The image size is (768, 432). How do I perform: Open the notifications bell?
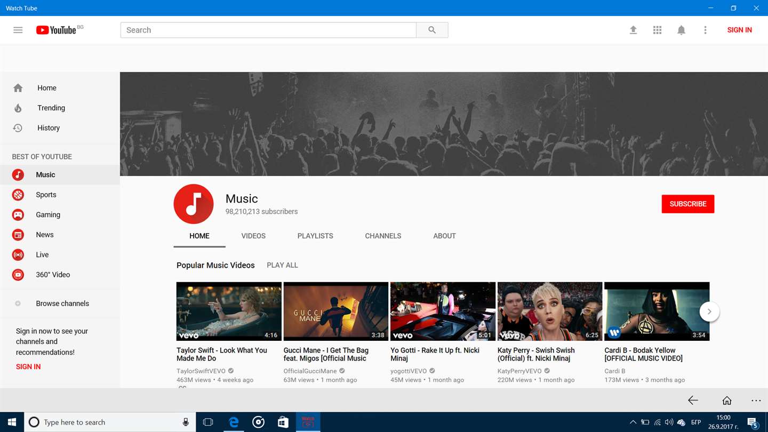681,30
